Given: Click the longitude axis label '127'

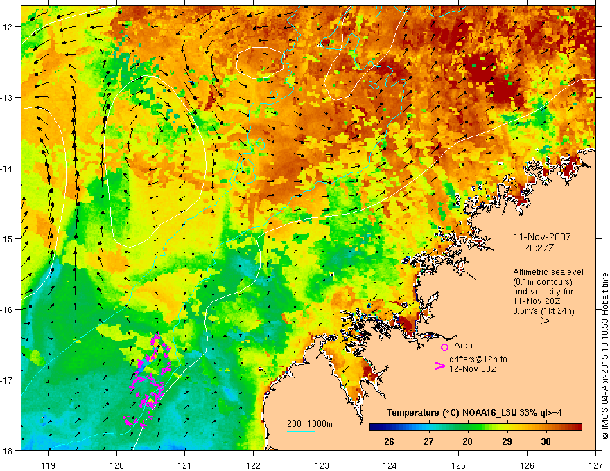Looking at the screenshot, I should pos(595,465).
